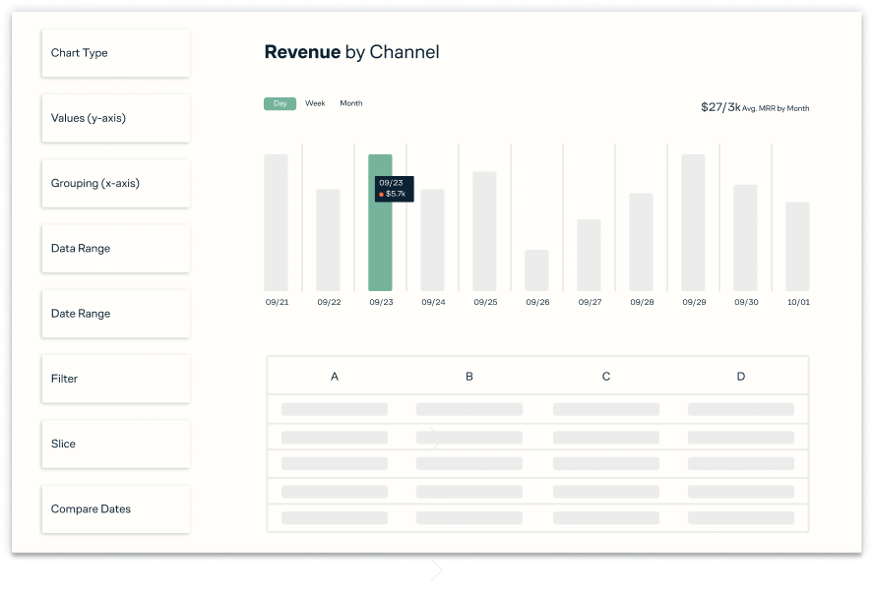
Task: Click the first row under column B
Action: [468, 409]
